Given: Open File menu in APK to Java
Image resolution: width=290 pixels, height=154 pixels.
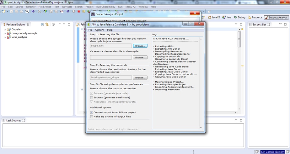Looking at the screenshot, I should coord(90,30).
